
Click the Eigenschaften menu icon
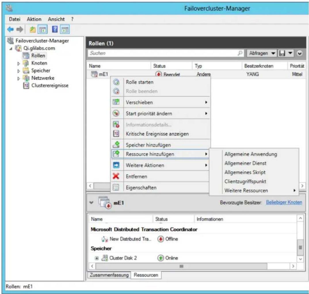[x=116, y=187]
